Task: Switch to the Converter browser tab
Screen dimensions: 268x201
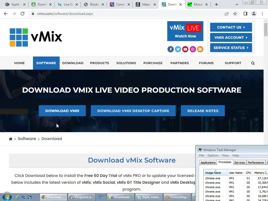Action: tap(120, 5)
